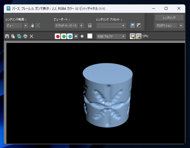Toggle the UI panel display icon
The image size is (190, 148).
pos(139,36)
